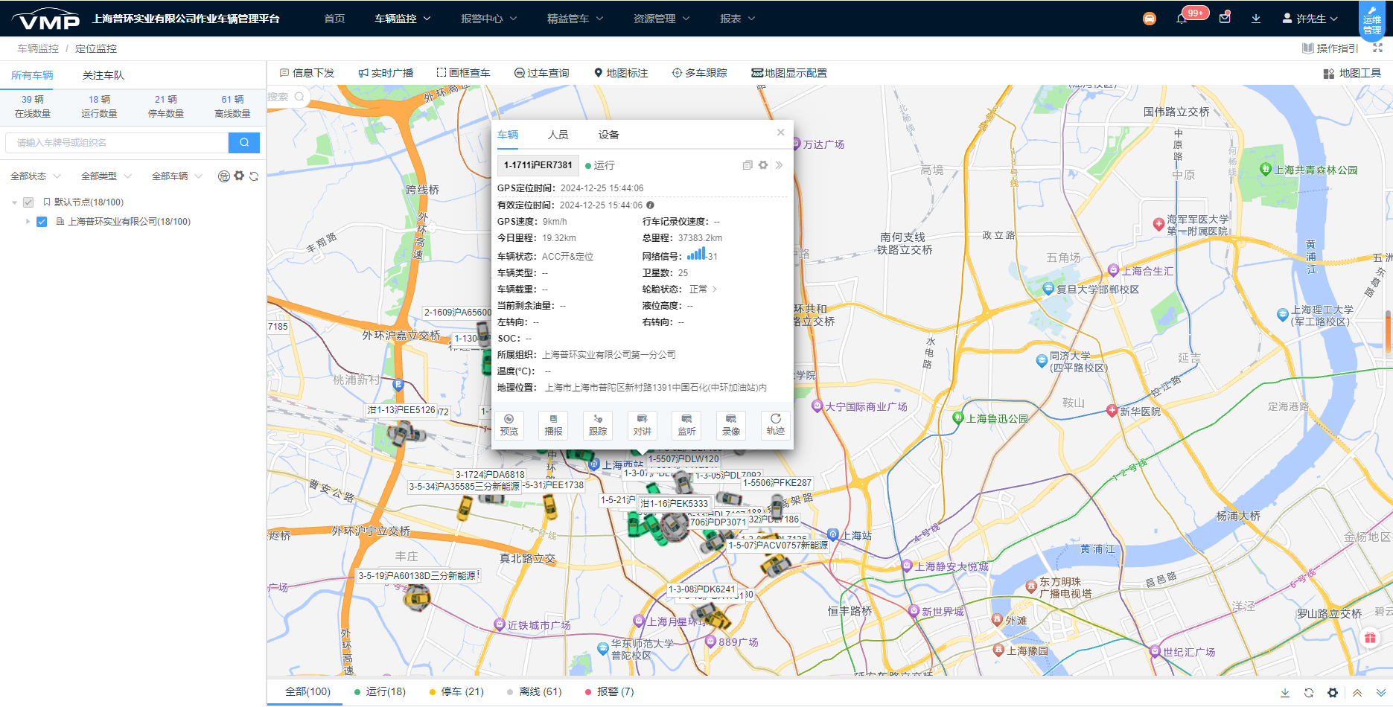Open the 全部状态 status dropdown

[x=35, y=175]
